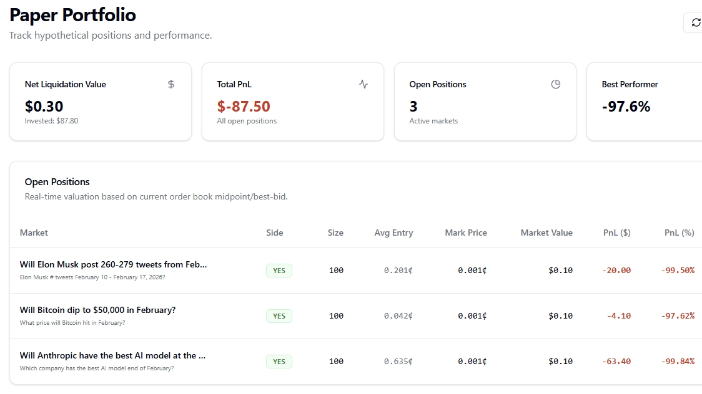Image resolution: width=702 pixels, height=394 pixels.
Task: Click the YES badge for Elon Musk market
Action: [x=279, y=271]
